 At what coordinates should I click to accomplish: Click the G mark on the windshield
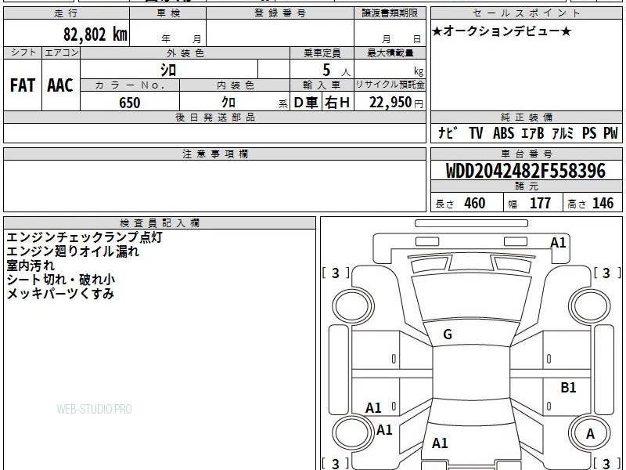pos(448,334)
